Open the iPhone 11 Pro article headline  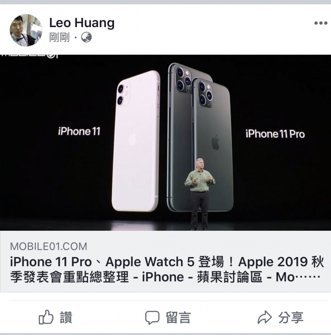click(167, 269)
